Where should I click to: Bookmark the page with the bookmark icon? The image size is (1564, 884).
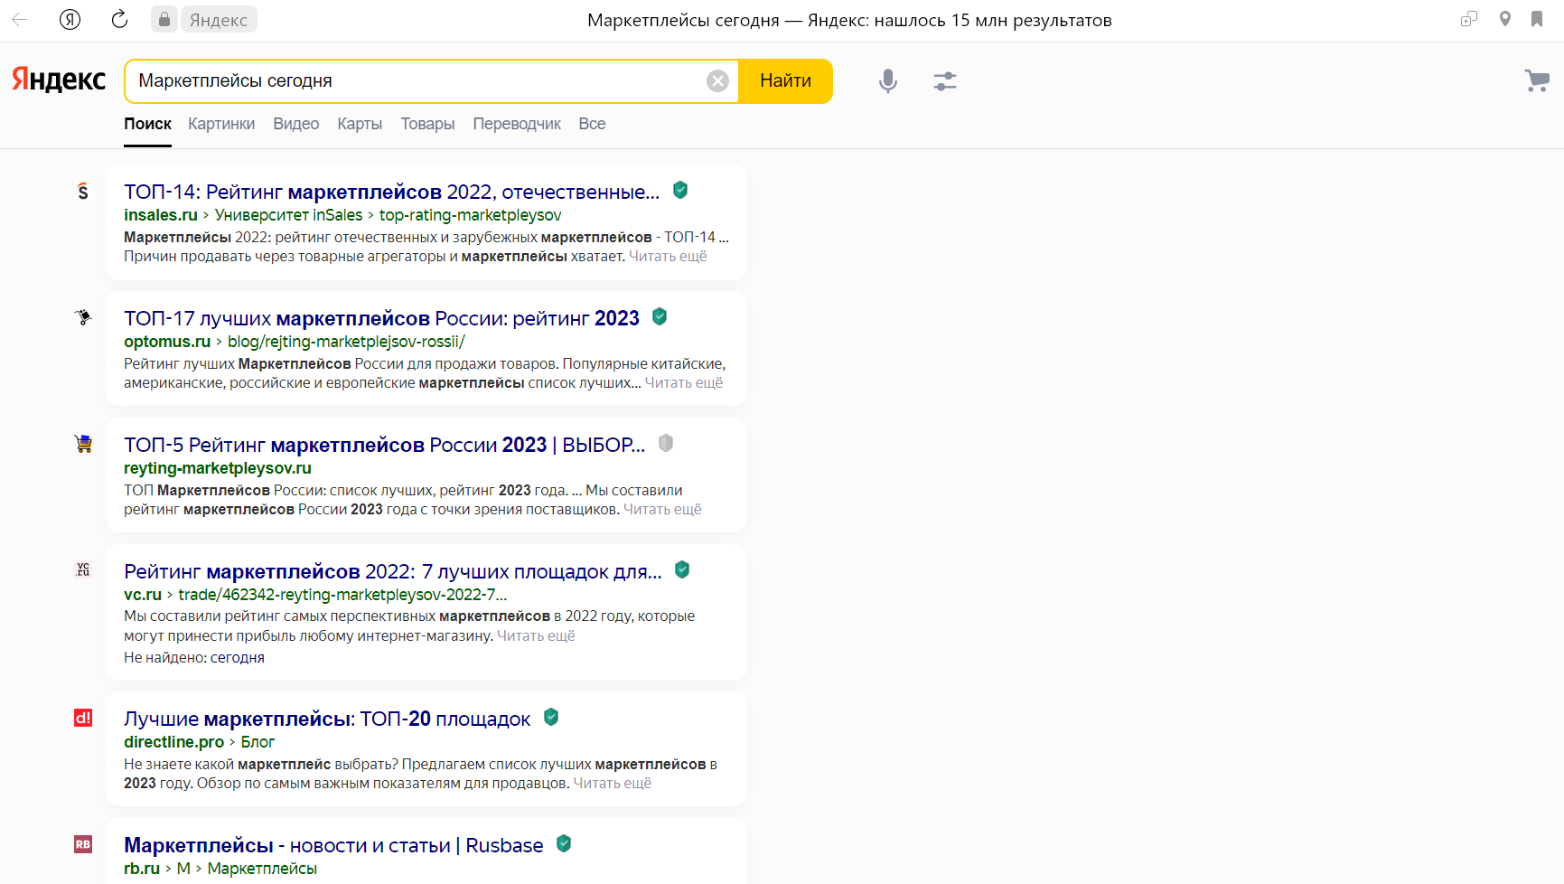point(1537,19)
